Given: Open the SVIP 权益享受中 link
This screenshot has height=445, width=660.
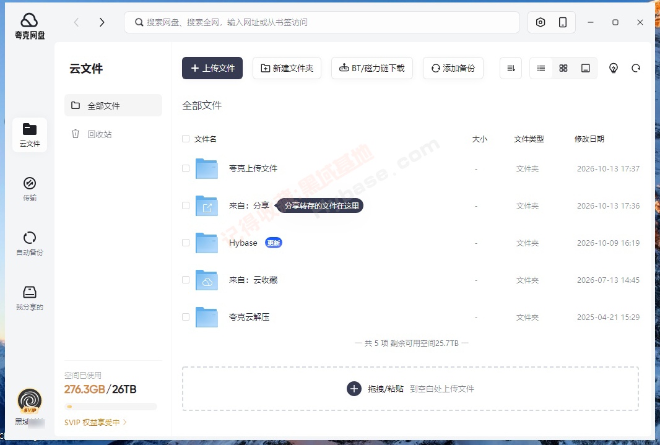Looking at the screenshot, I should pos(95,422).
